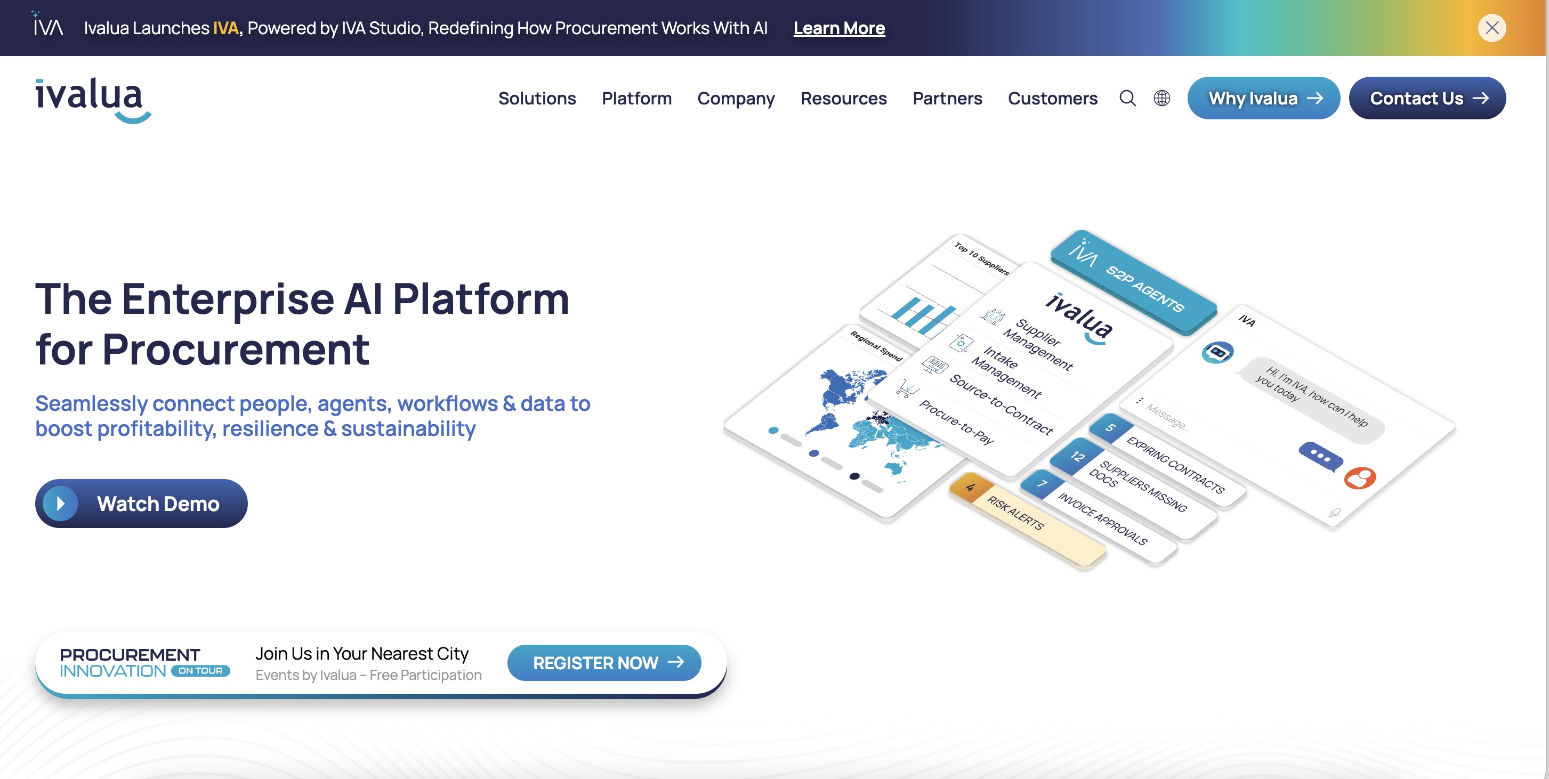1549x779 pixels.
Task: Click "Events by Ivalua – Free Participation" text
Action: pyautogui.click(x=368, y=675)
